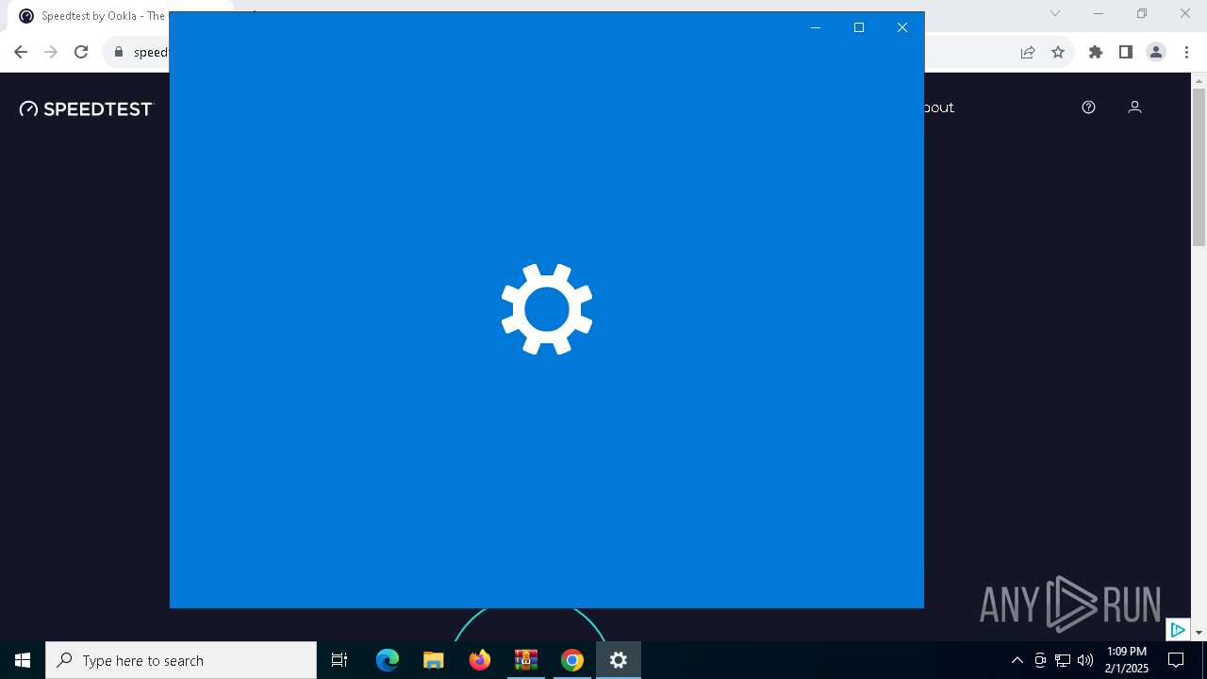
Task: Show hidden system tray icons
Action: point(1017,660)
